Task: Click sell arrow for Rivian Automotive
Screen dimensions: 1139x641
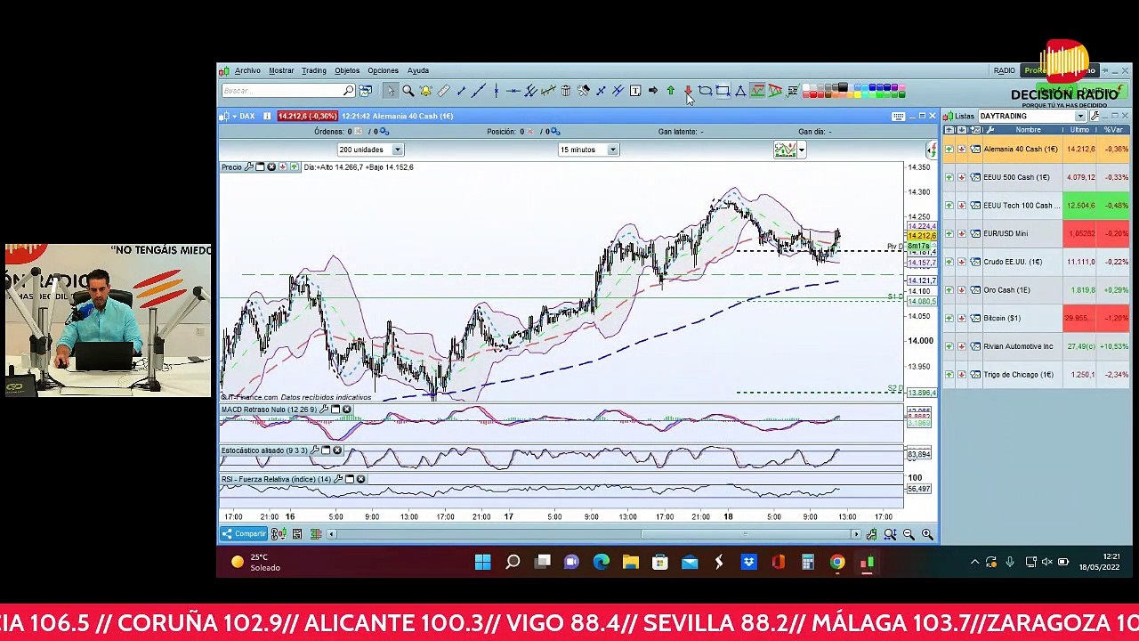Action: (x=962, y=346)
